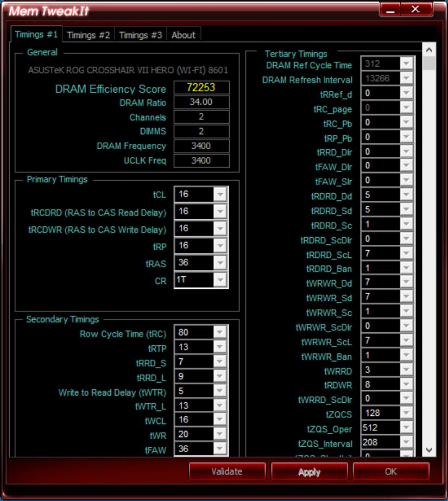448x501 pixels.
Task: Open the tWRRD dropdown arrow
Action: coord(407,370)
